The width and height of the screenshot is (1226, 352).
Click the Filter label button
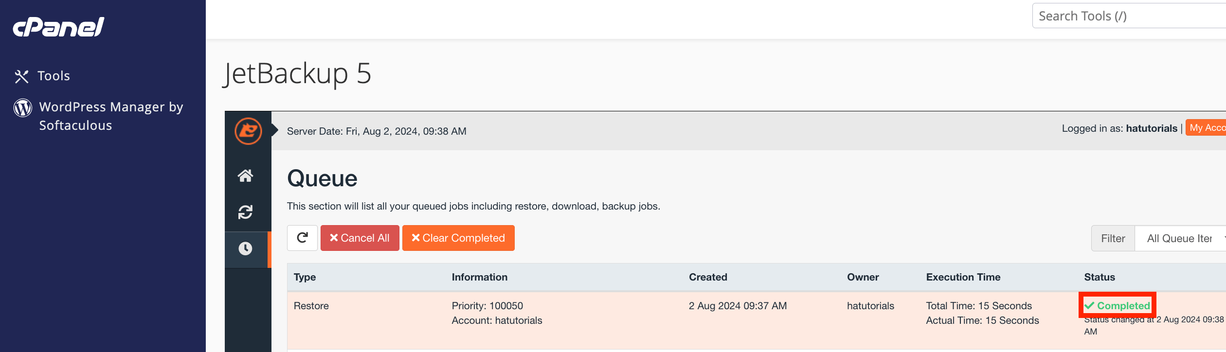(1113, 238)
